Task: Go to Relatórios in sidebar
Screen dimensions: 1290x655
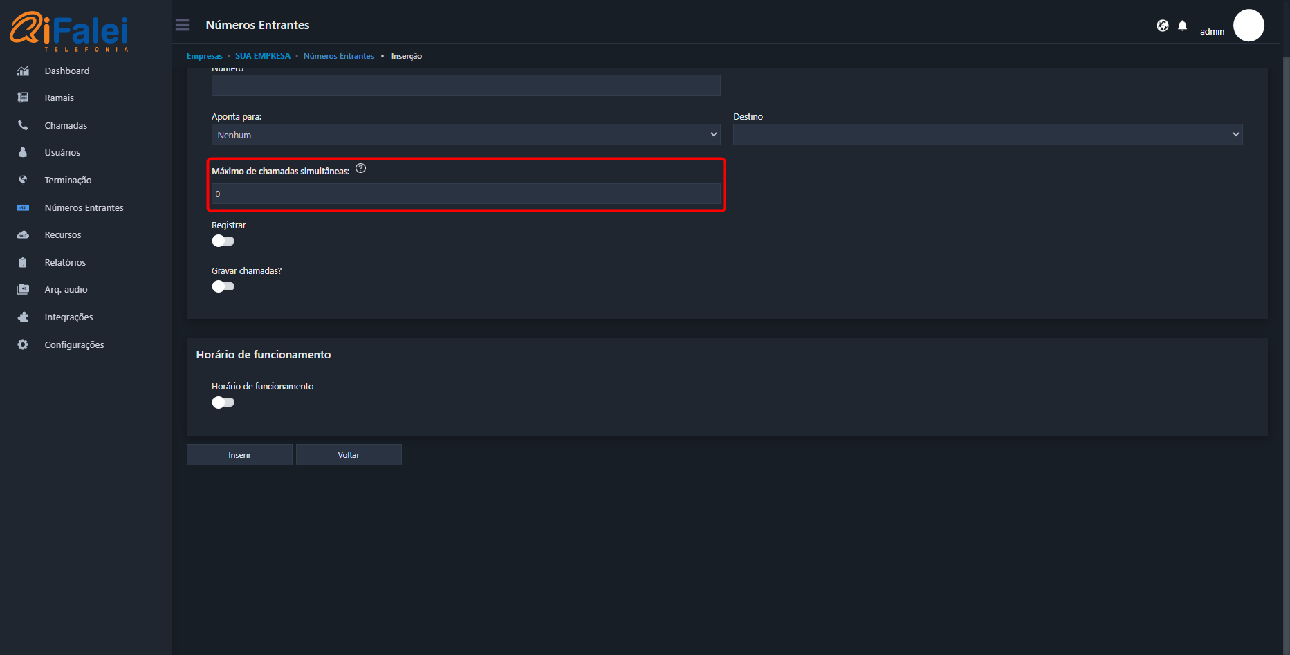Action: (65, 262)
